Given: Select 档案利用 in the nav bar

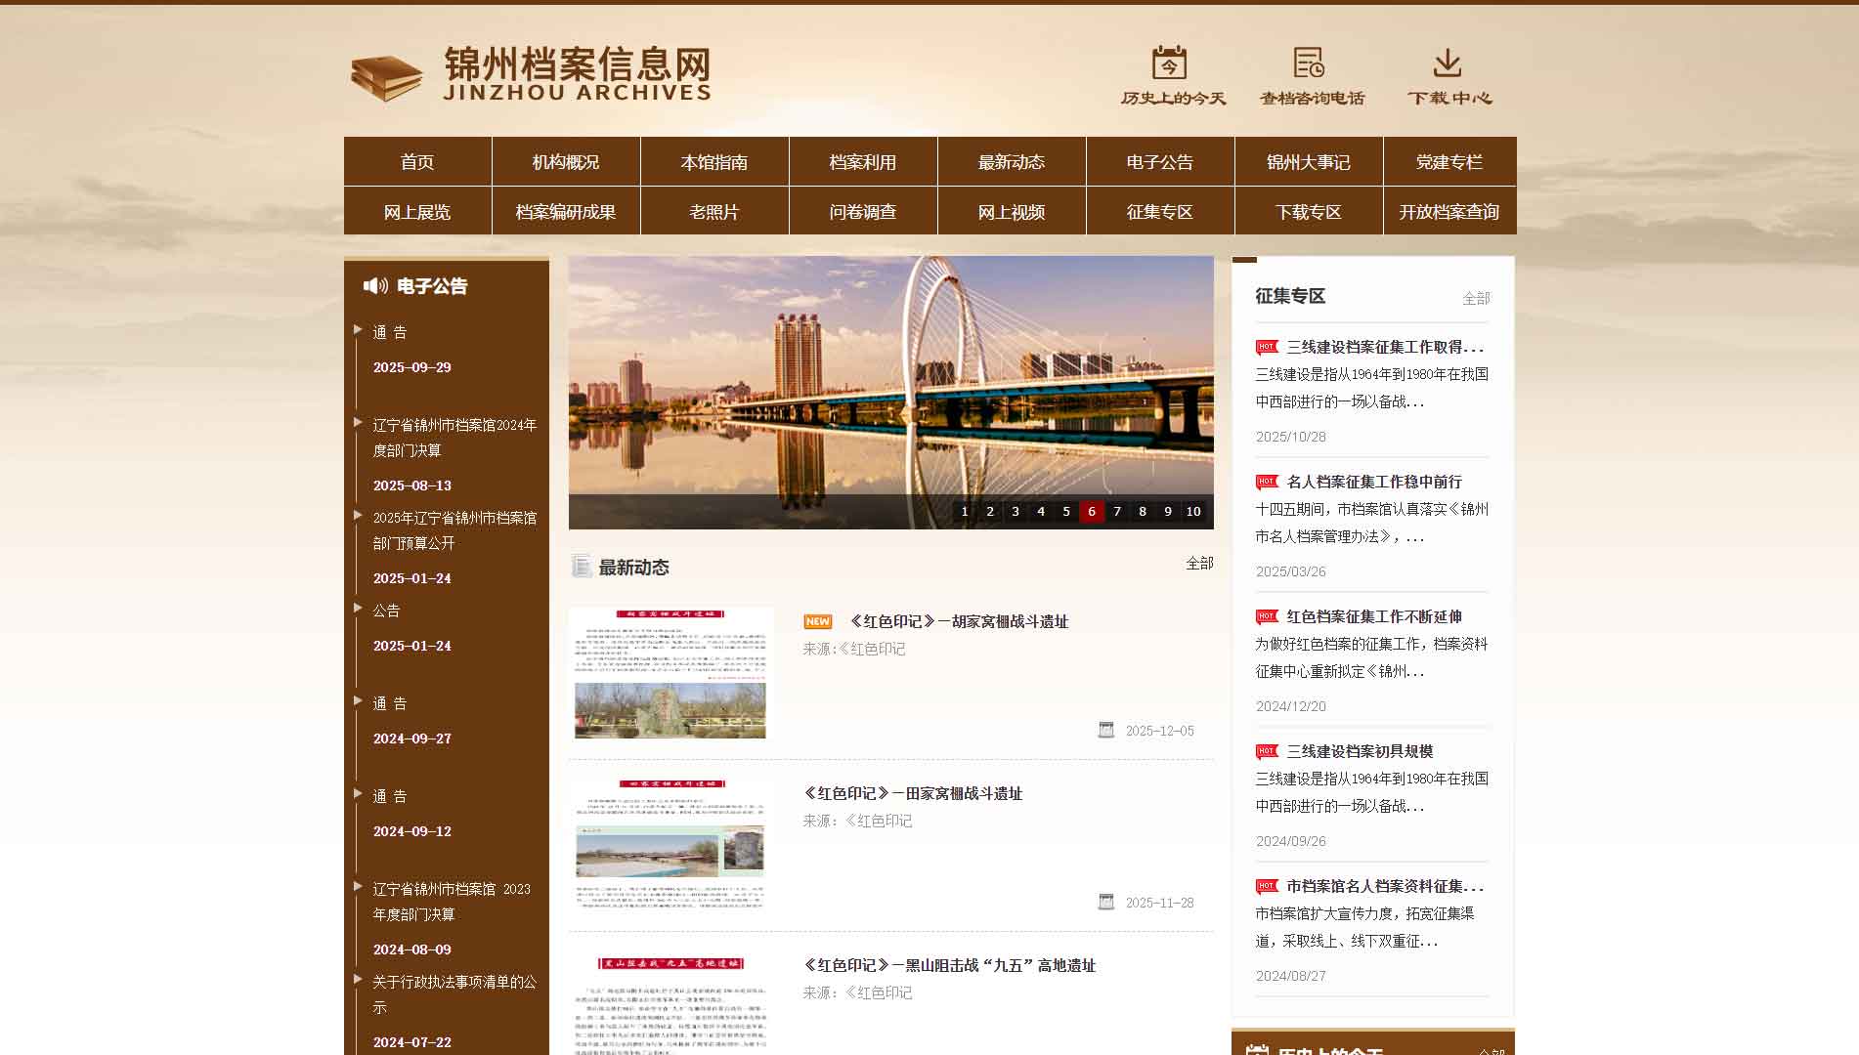Looking at the screenshot, I should point(863,161).
